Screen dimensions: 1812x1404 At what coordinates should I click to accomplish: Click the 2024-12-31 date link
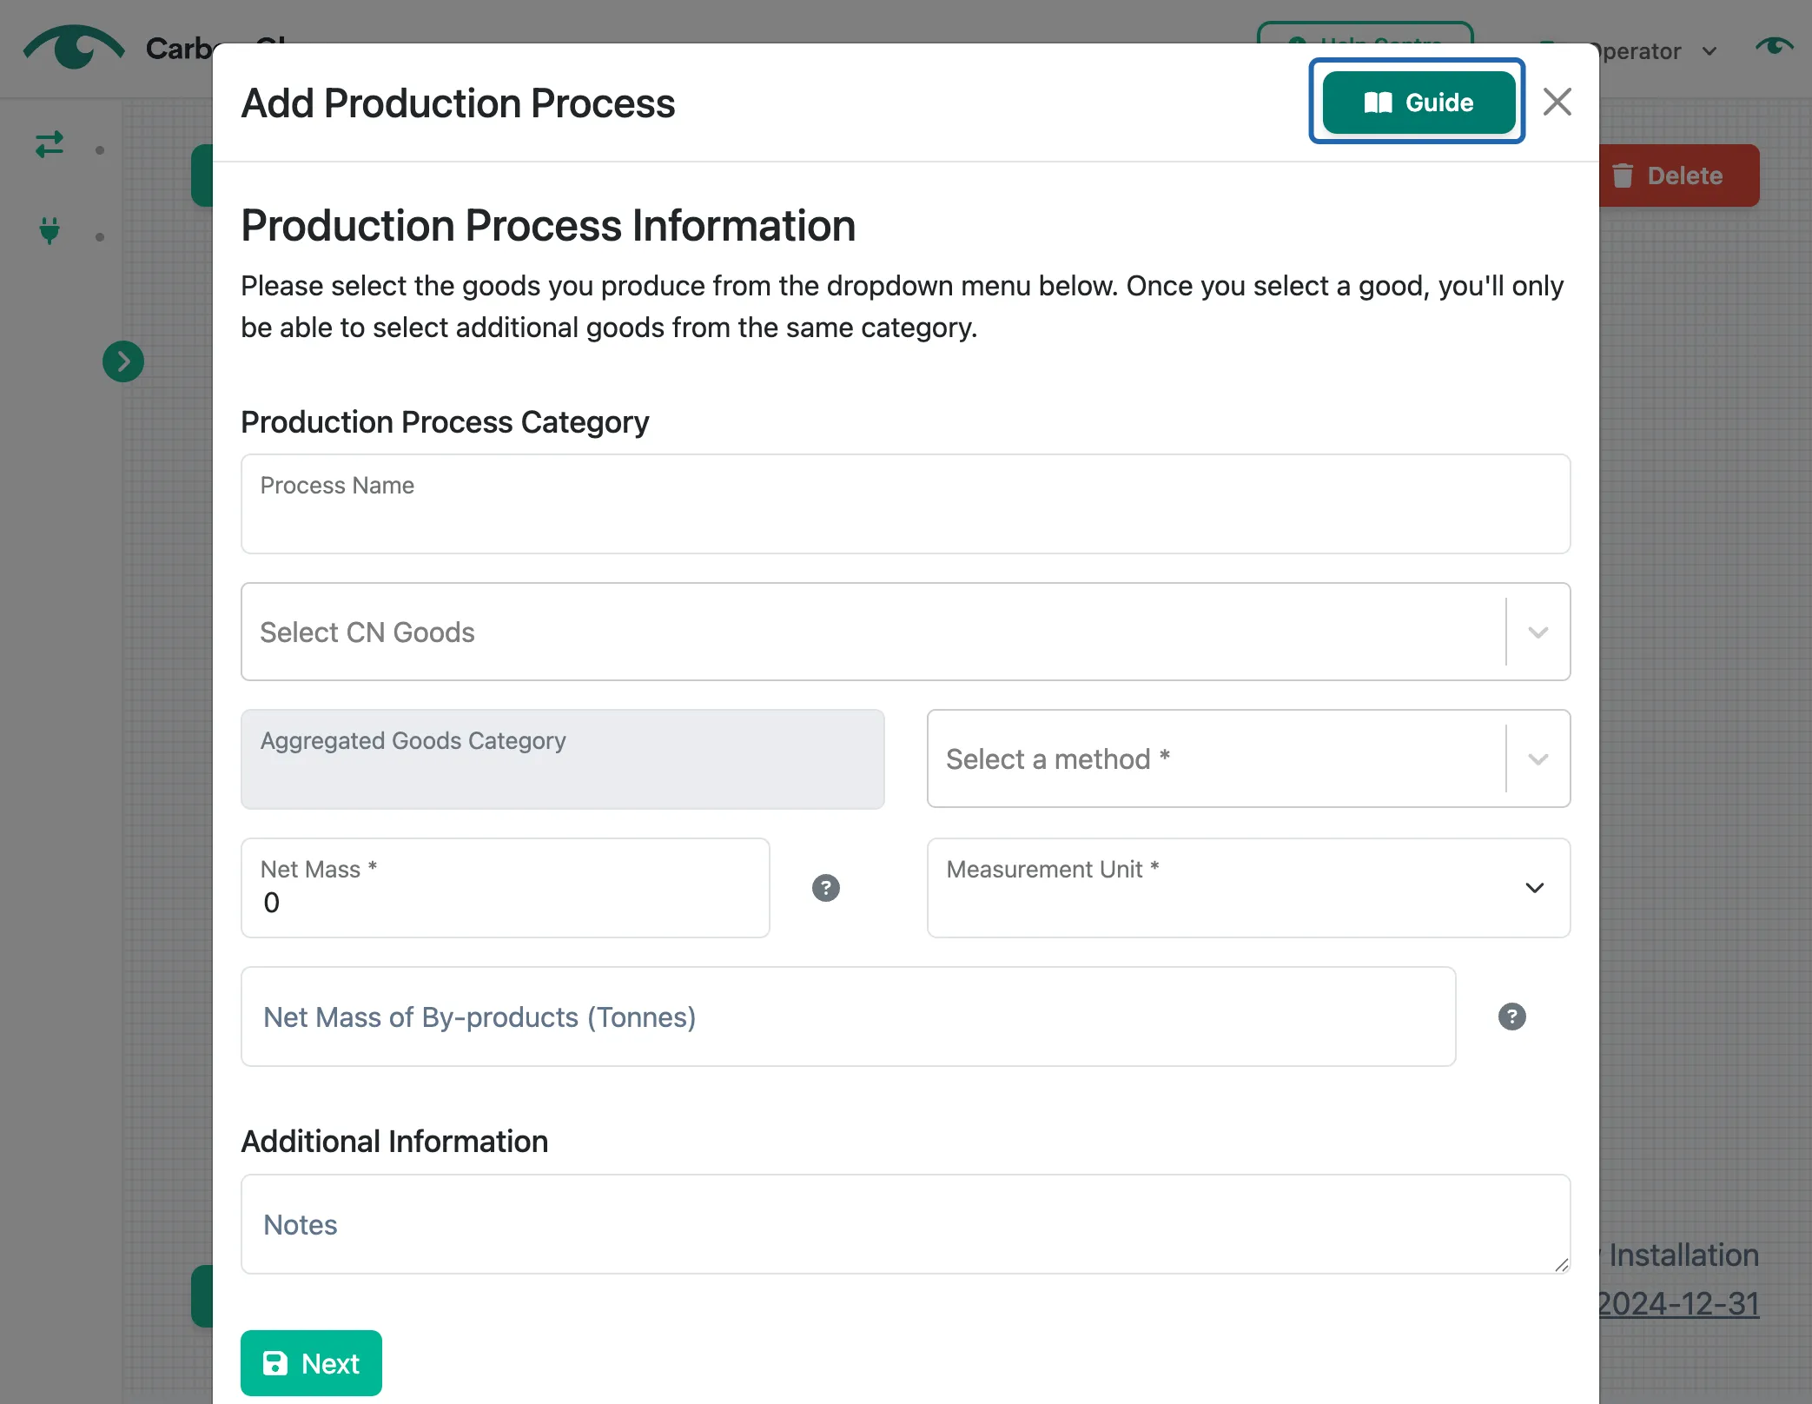tap(1678, 1303)
